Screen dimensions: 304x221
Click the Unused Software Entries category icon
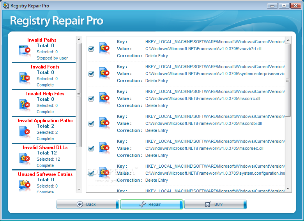tap(25, 185)
